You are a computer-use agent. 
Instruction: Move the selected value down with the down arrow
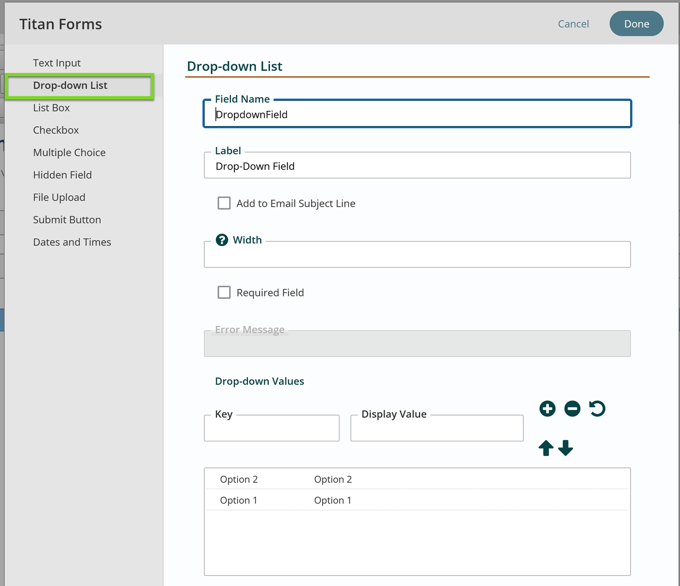566,448
